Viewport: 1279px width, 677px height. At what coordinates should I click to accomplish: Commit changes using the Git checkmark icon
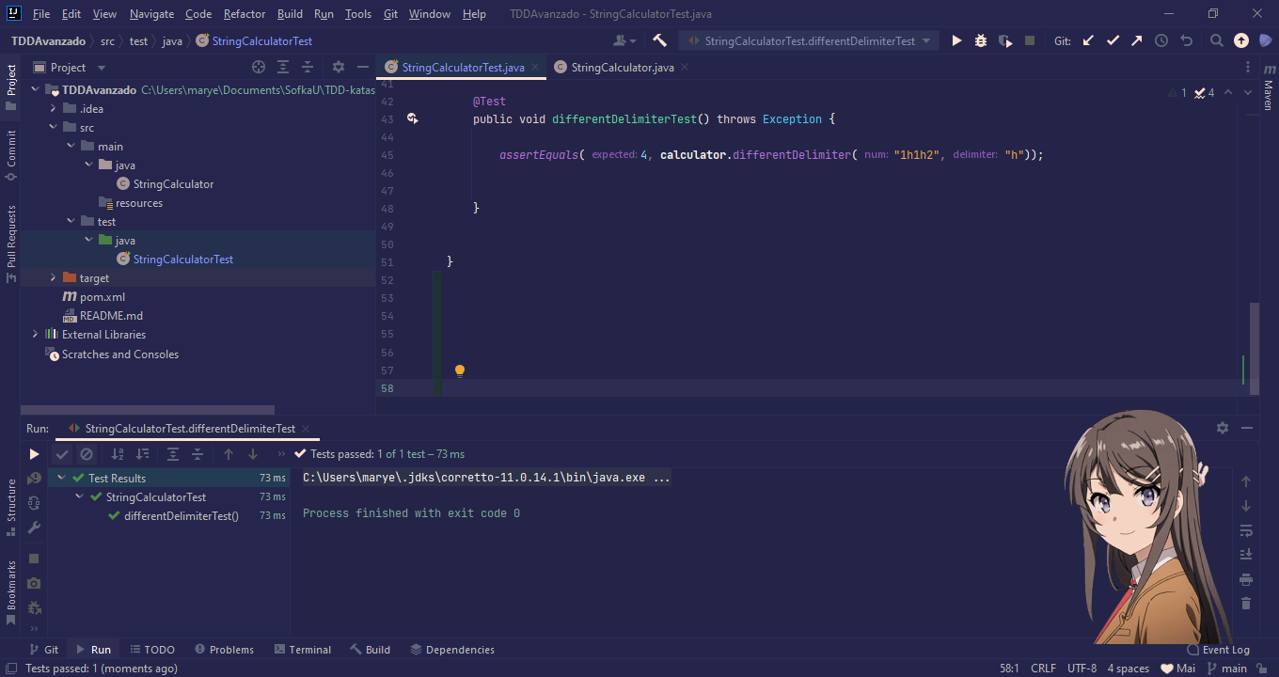(1113, 40)
